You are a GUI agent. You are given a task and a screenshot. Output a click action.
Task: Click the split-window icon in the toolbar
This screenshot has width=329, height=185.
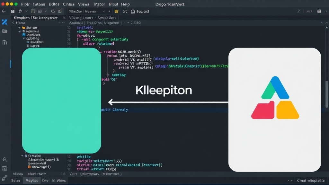coord(40,11)
